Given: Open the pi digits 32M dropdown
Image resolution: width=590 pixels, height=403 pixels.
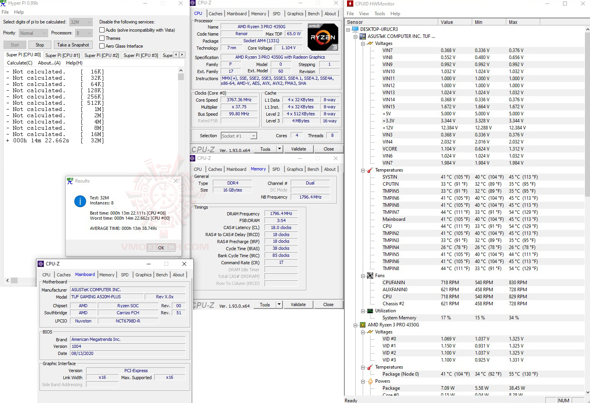Looking at the screenshot, I should click(81, 22).
